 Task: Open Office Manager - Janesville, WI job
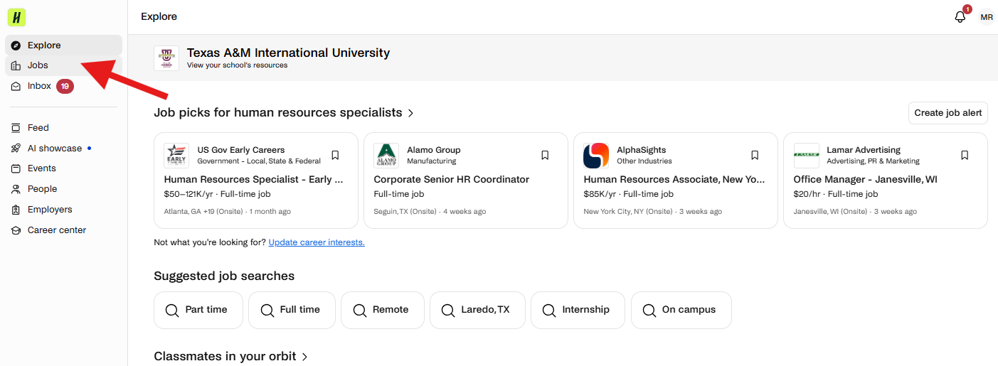(x=866, y=180)
